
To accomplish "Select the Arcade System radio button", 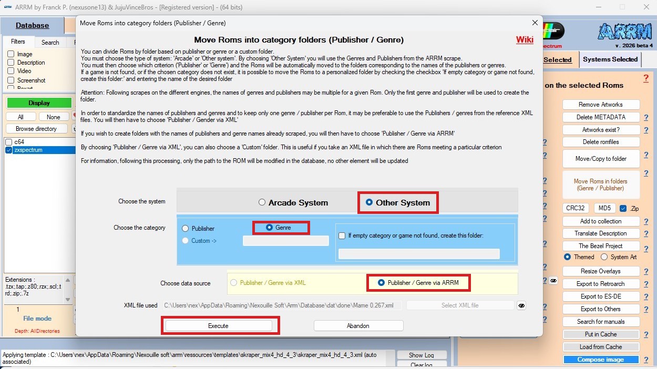I will 262,202.
